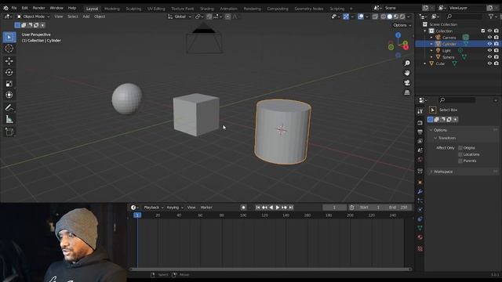
Task: Hide the Cube in viewport
Action: pos(489,63)
